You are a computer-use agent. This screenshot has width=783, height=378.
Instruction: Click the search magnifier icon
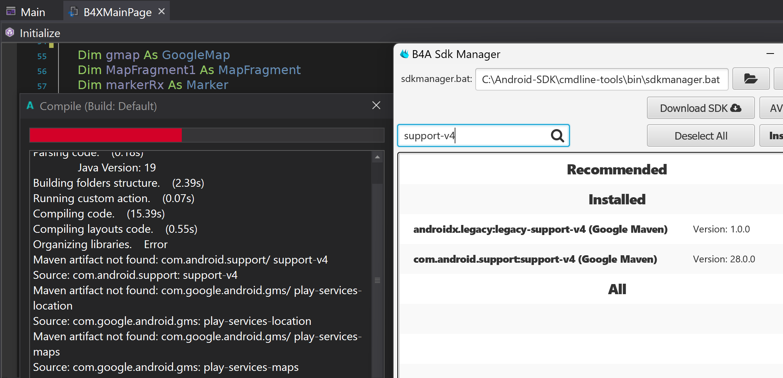coord(557,135)
